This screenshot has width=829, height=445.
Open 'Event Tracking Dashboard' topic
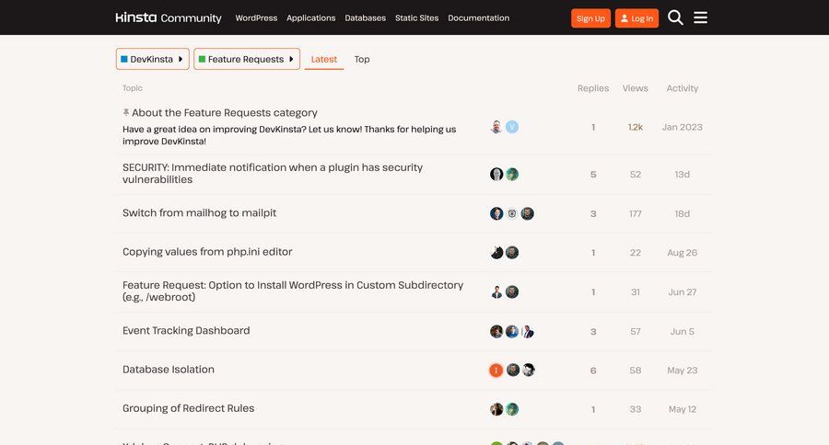point(186,330)
